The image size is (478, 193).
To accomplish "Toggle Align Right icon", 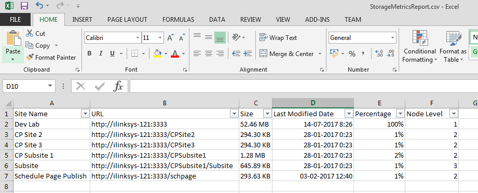I will click(220, 53).
